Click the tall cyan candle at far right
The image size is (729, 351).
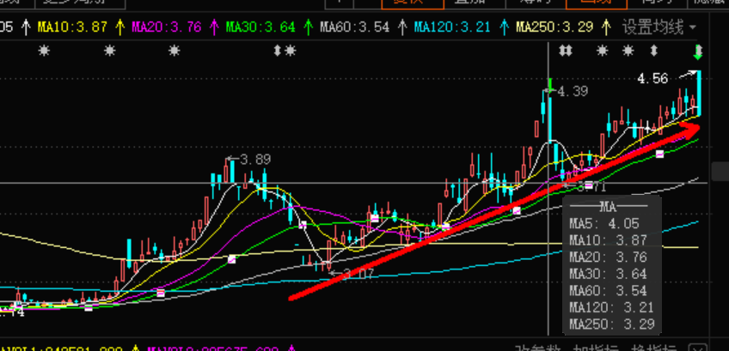click(700, 94)
